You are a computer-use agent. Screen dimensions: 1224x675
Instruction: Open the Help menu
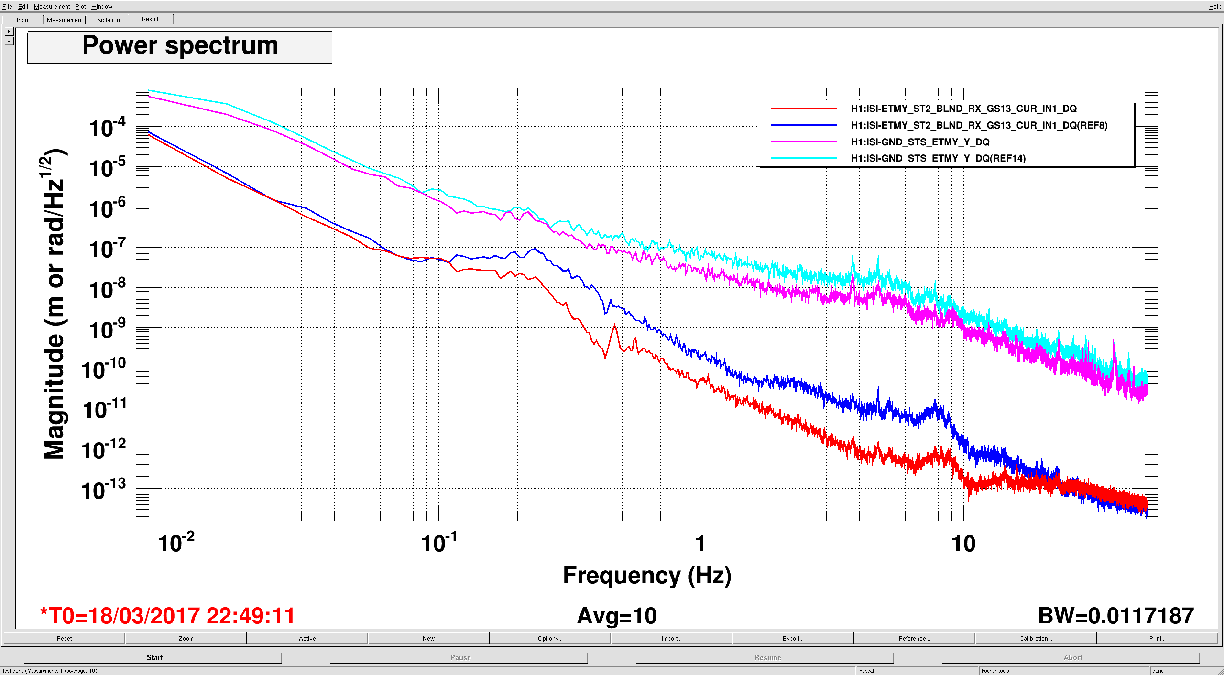tap(1214, 7)
